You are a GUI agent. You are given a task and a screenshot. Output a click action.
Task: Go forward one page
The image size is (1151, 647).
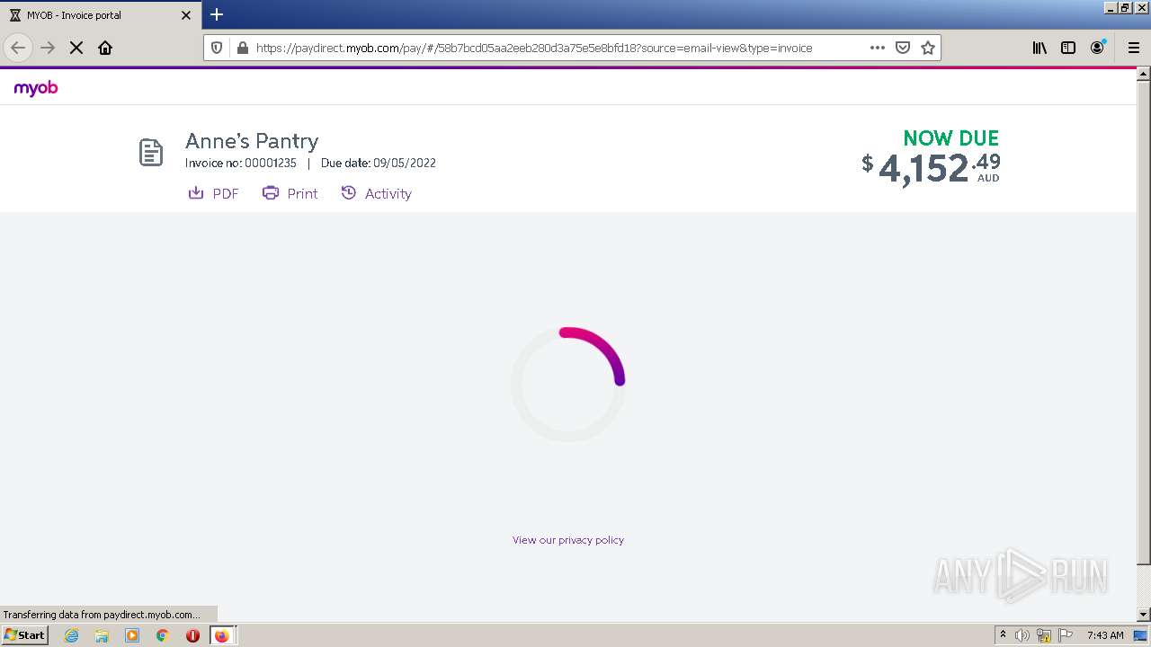[x=48, y=48]
